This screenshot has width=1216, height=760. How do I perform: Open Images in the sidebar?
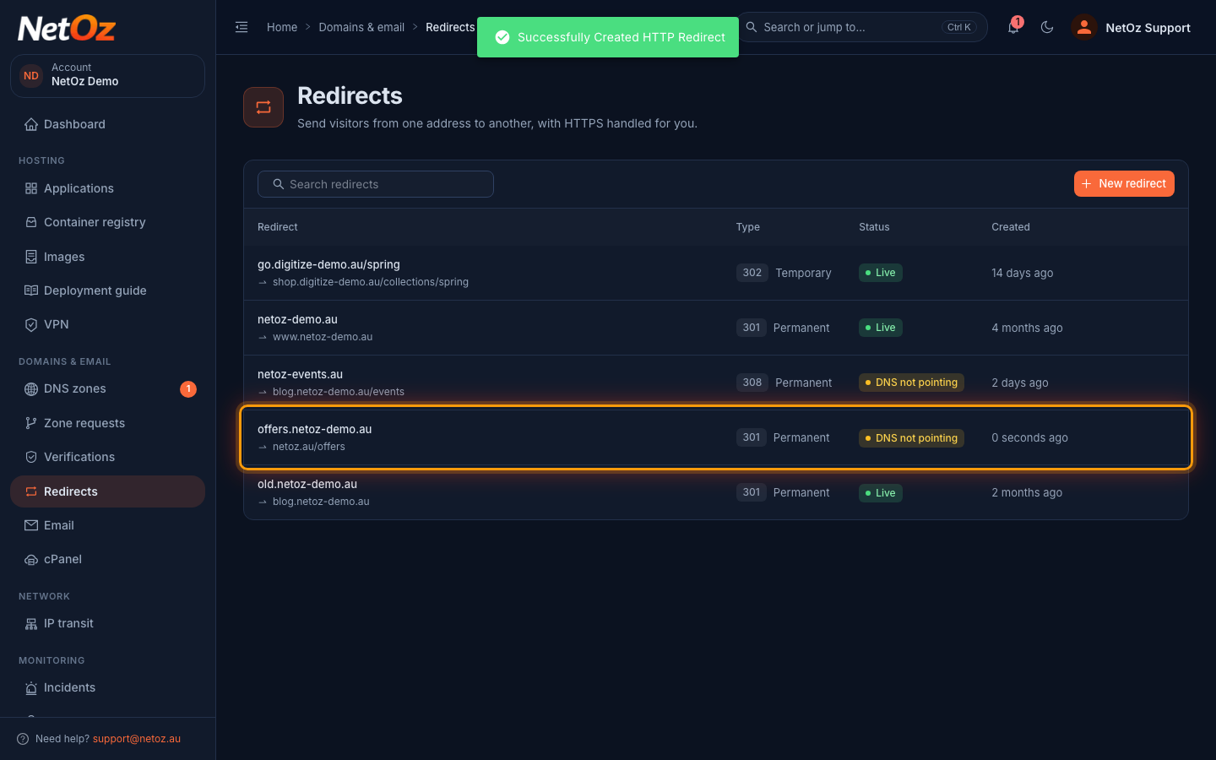point(107,257)
